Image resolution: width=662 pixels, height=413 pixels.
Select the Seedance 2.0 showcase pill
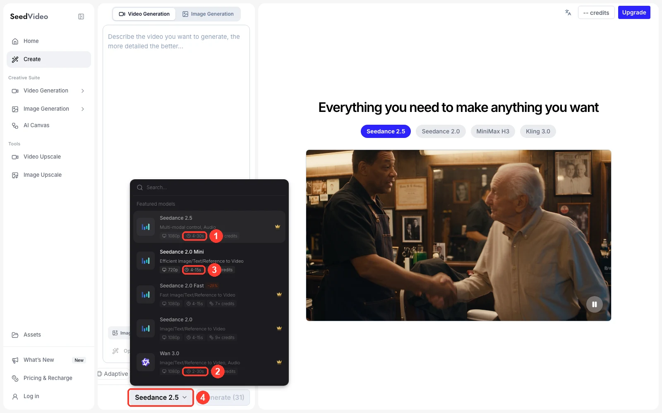coord(441,131)
